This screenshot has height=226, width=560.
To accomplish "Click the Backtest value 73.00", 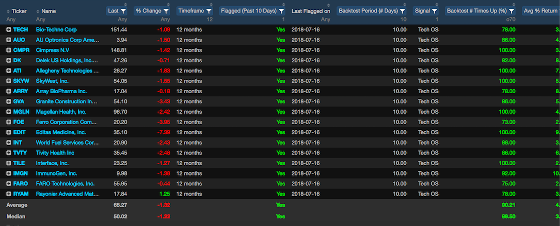I will 508,123.
